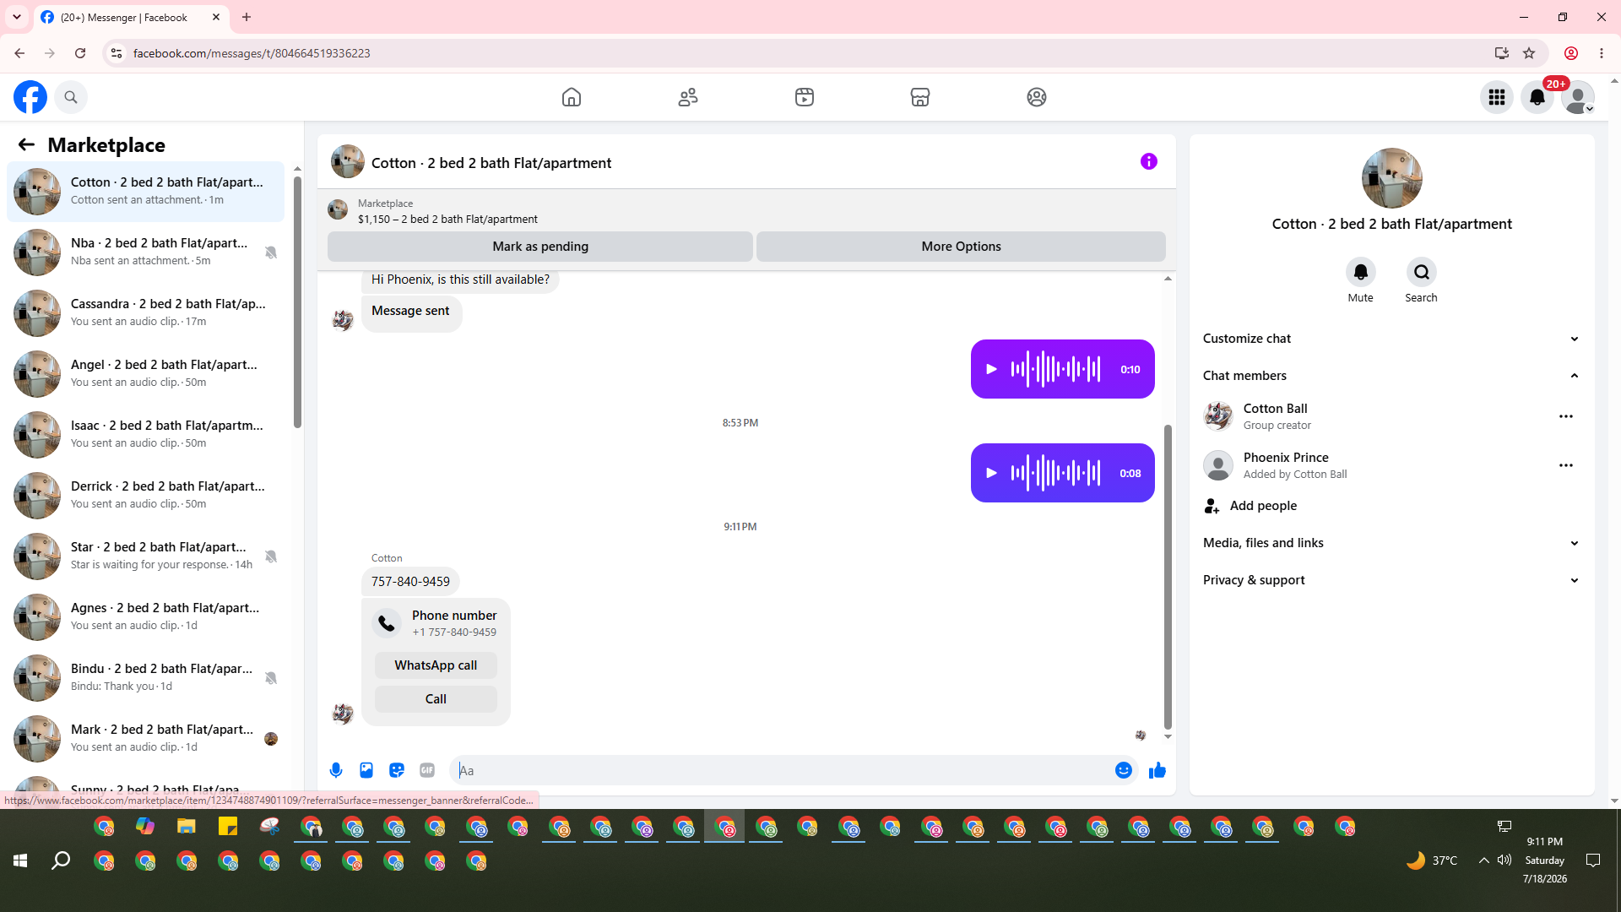Open the tab search dropdown in Chrome

click(17, 17)
